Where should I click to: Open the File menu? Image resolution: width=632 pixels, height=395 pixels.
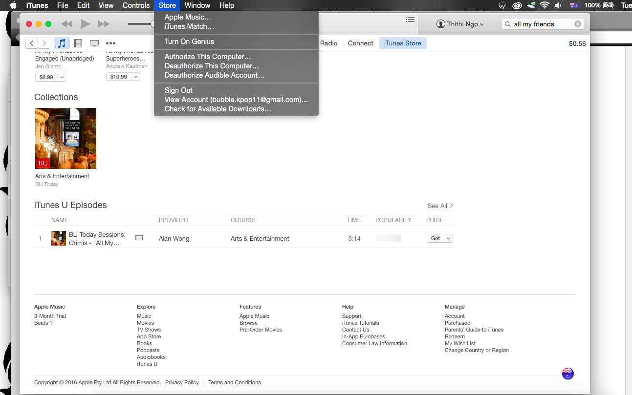63,5
